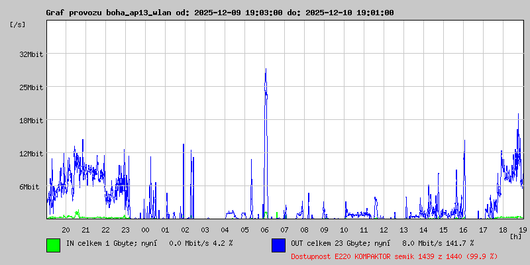Screen dimensions: 530x265
Task: Click the '20' hour tick label
Action: point(66,230)
